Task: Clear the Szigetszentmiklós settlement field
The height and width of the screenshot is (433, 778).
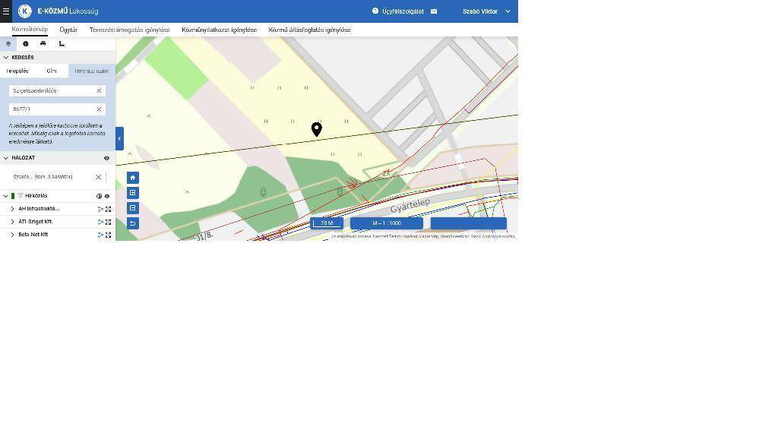Action: 99,90
